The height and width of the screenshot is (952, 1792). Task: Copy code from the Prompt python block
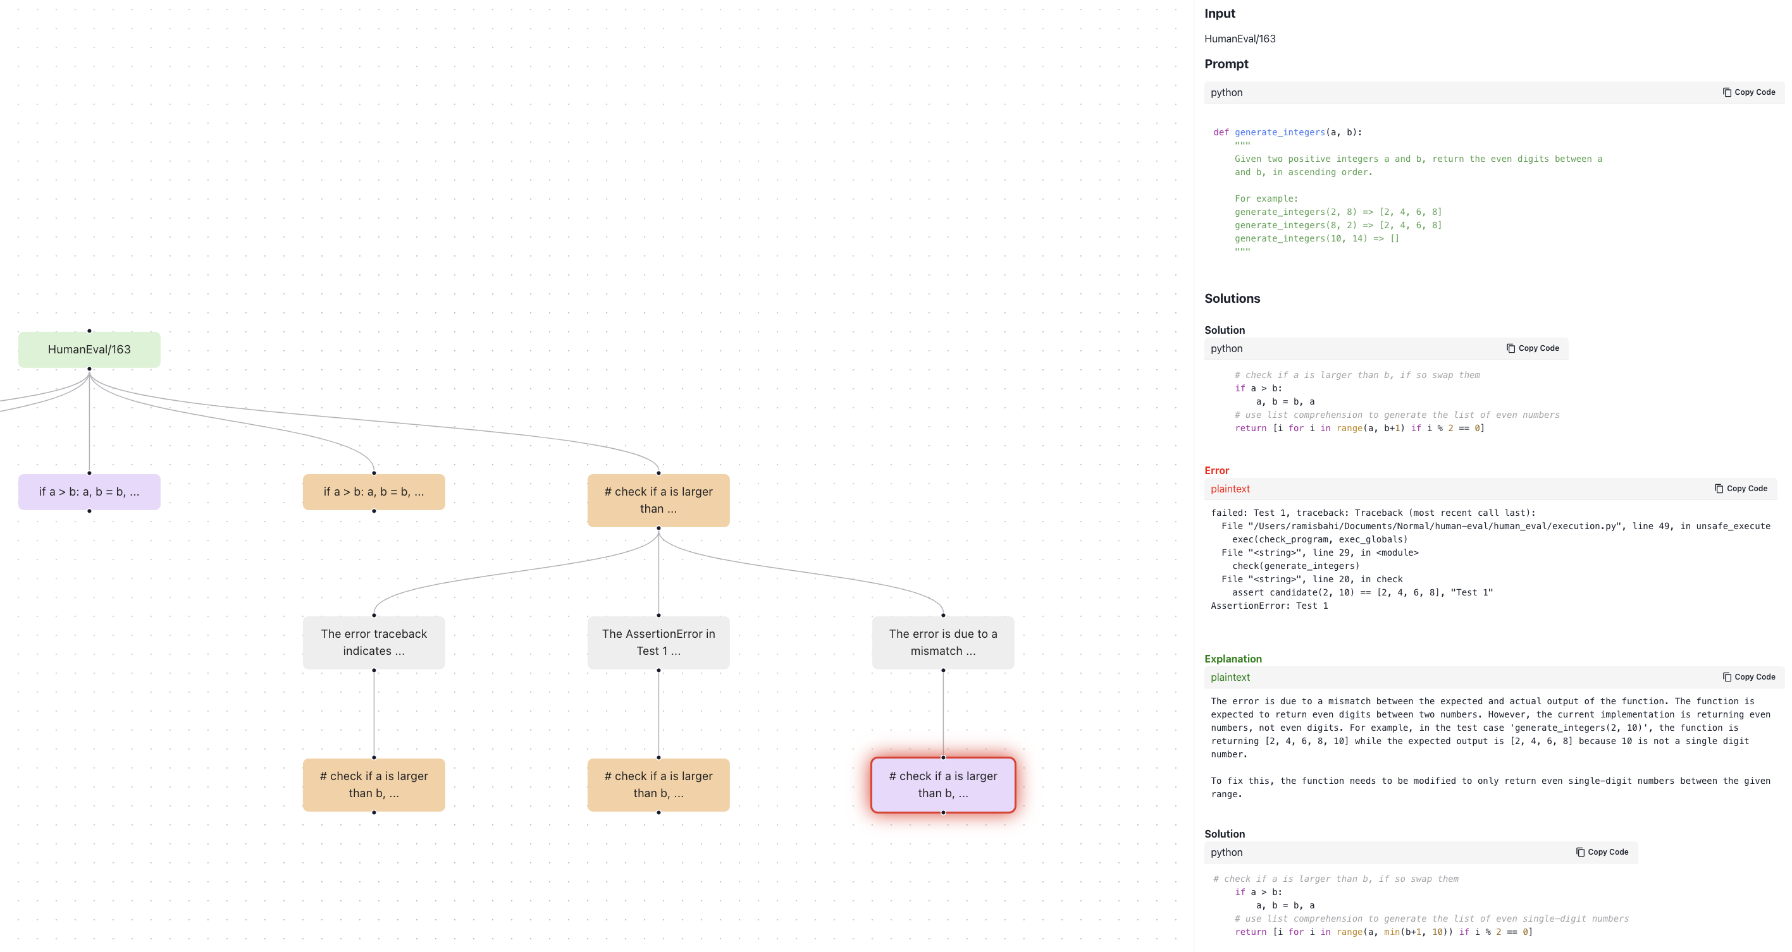[1748, 92]
